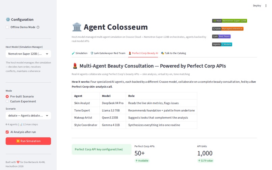This screenshot has width=272, height=170.
Task: Click the DeepSeek V4 Pro cell
Action: coord(113,103)
